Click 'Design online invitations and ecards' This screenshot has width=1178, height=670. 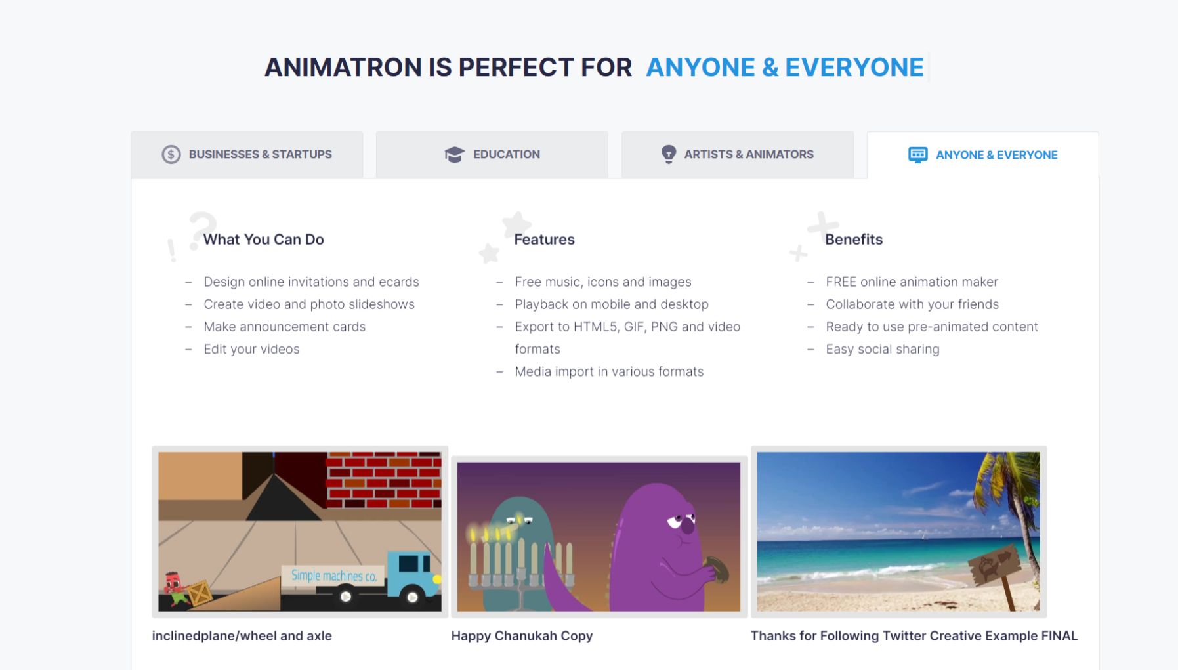pyautogui.click(x=311, y=282)
